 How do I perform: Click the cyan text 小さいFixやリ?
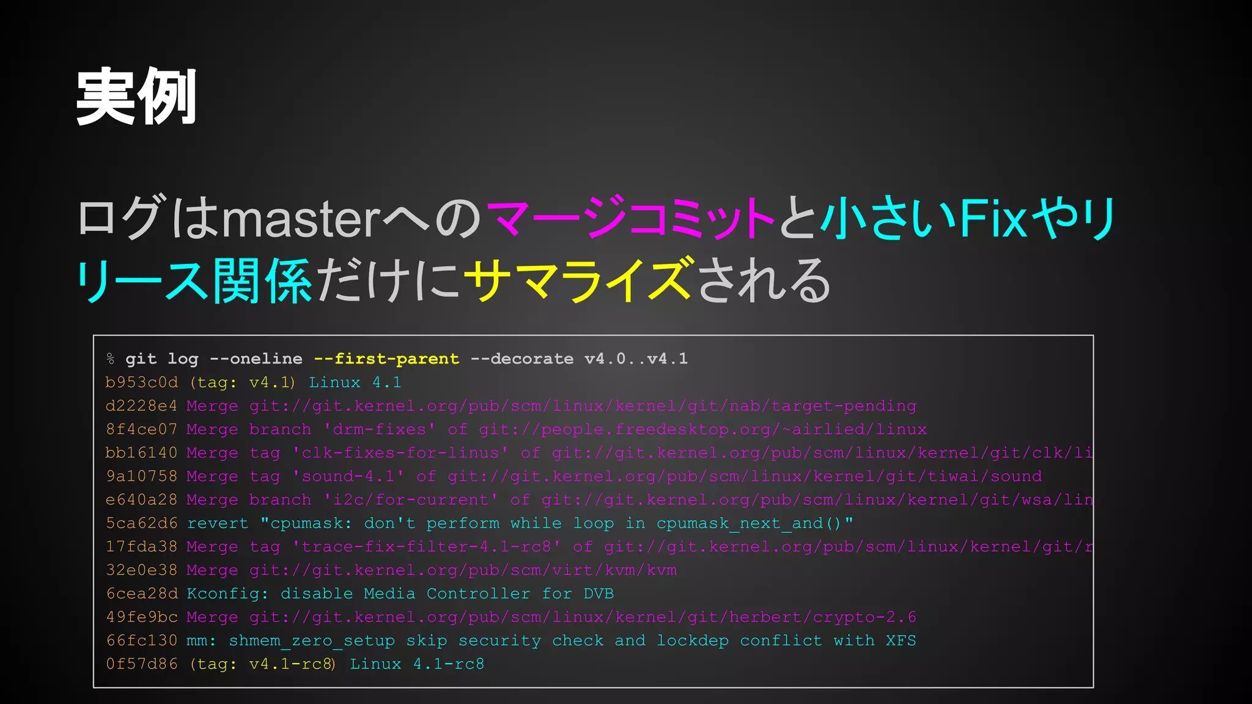coord(968,217)
